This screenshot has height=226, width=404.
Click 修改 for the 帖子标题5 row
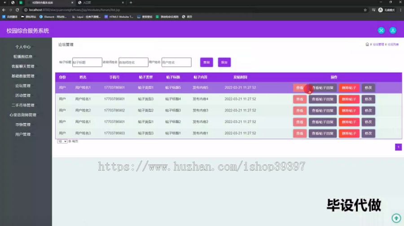pos(368,88)
